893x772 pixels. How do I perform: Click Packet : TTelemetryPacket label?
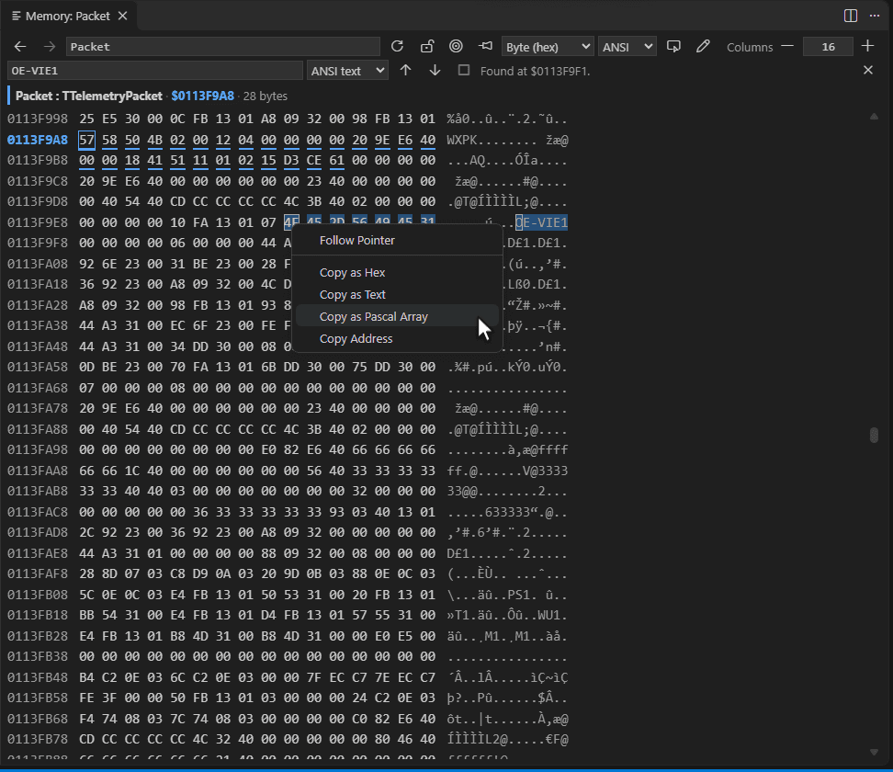click(x=89, y=96)
